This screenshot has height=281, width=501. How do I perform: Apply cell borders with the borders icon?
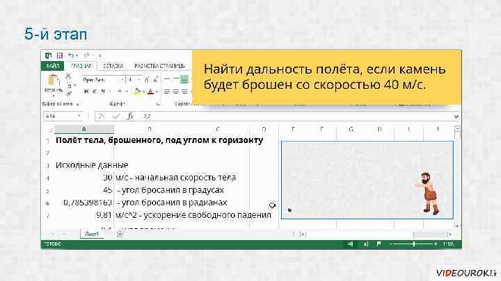[x=120, y=92]
